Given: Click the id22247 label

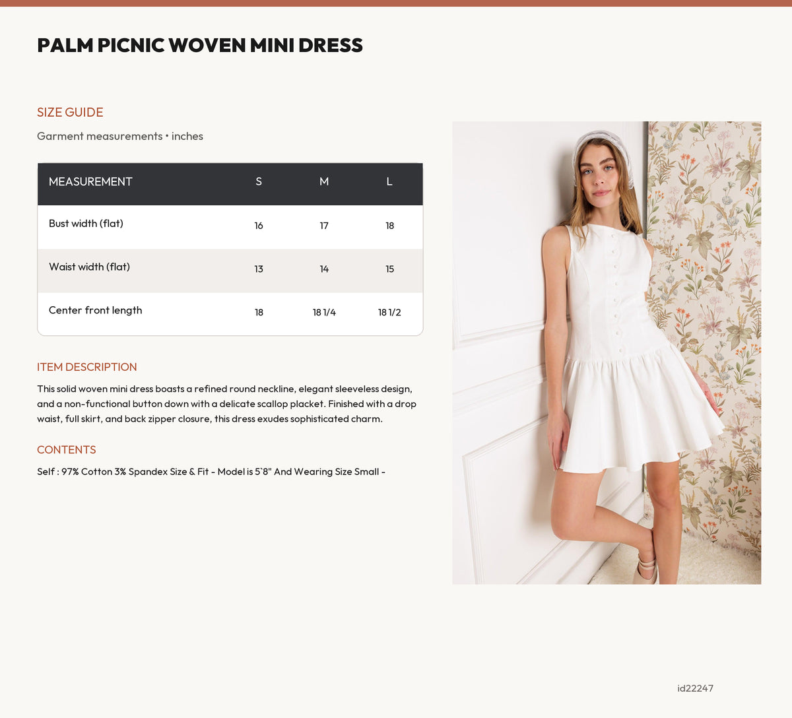Looking at the screenshot, I should 695,688.
